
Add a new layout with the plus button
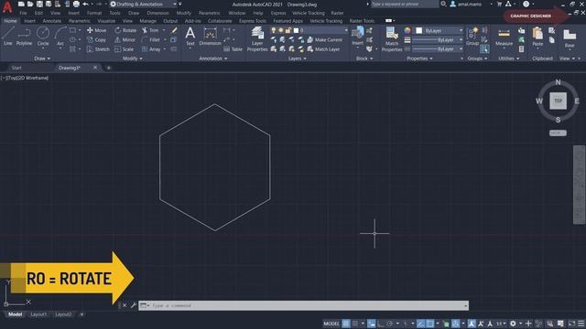81,314
